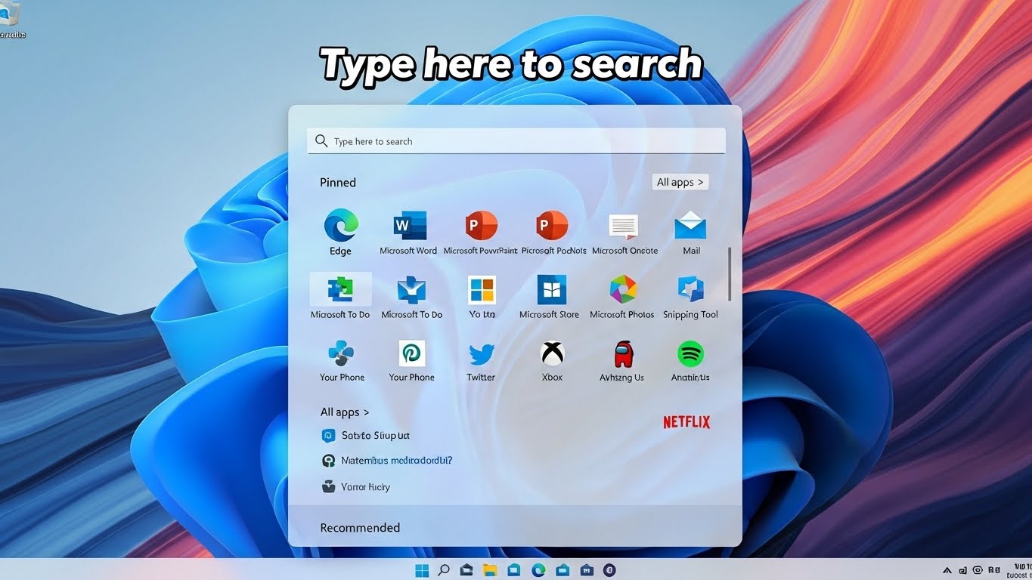
Task: Click the Windows Start button on the taskbar
Action: (422, 570)
